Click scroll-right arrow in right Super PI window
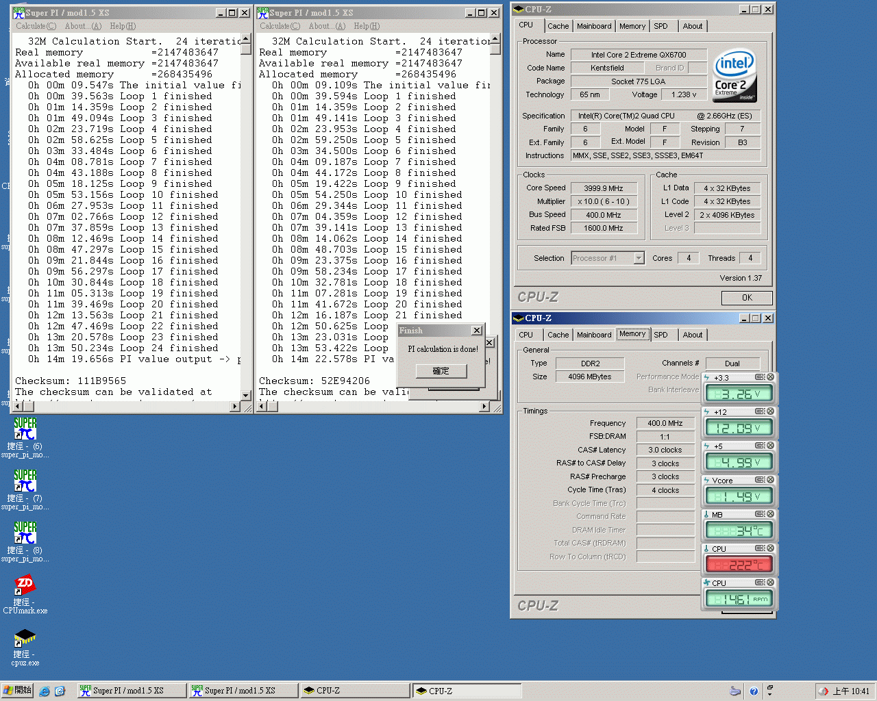 tap(484, 407)
